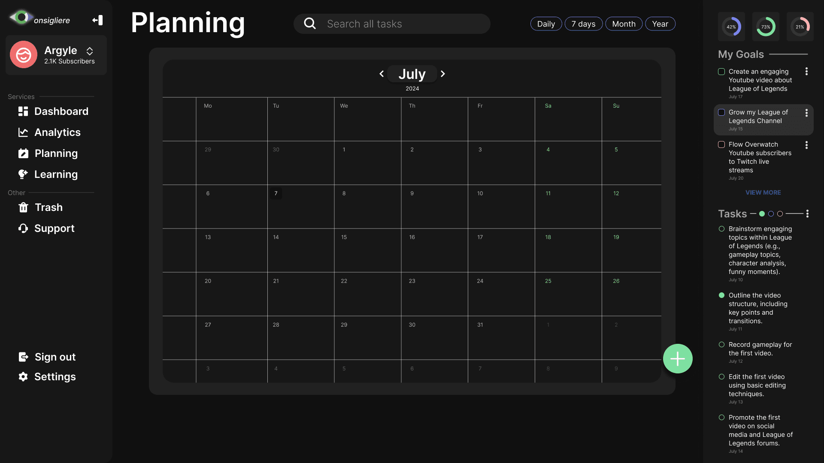
Task: Click VIEW MORE under My Goals
Action: pyautogui.click(x=763, y=192)
